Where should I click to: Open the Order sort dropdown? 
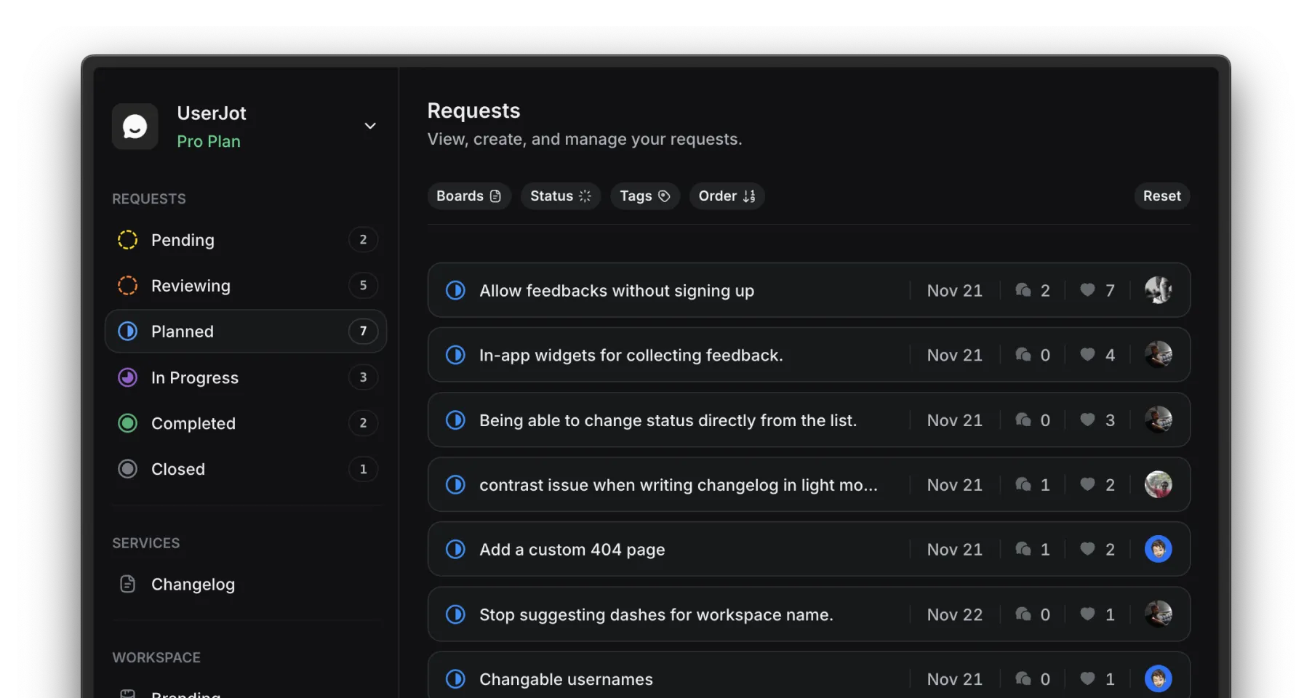(x=727, y=196)
